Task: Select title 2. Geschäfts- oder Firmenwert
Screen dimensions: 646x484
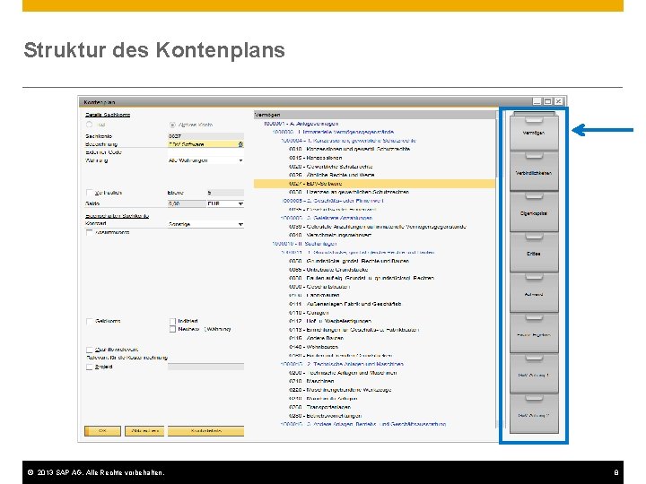Action: point(332,201)
